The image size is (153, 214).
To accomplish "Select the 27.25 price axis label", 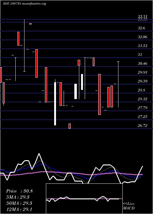I will pyautogui.click(x=143, y=117).
